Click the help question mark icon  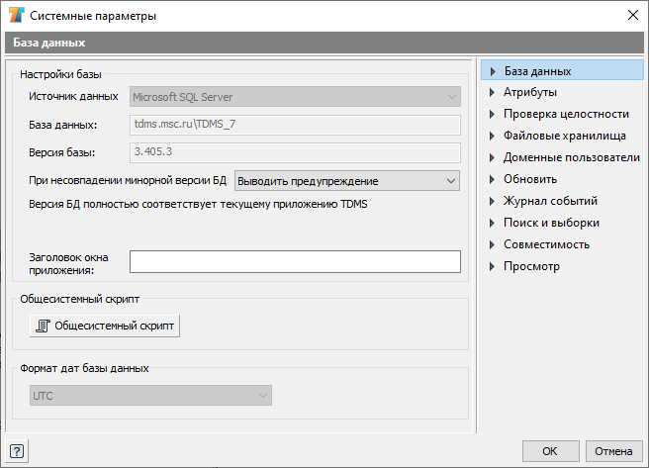pyautogui.click(x=17, y=451)
